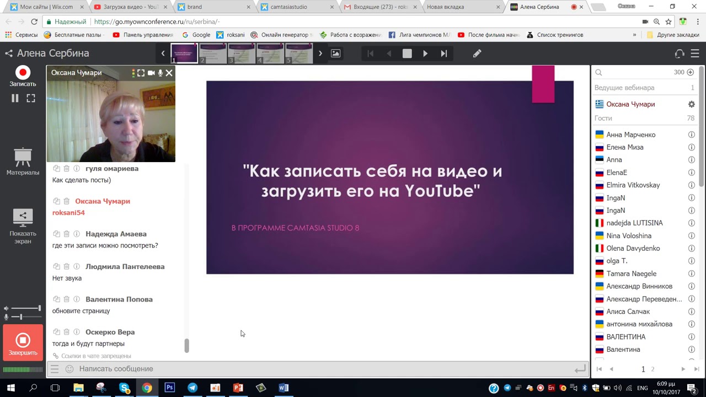The width and height of the screenshot is (706, 397).
Task: Select guest Nina Voloshina
Action: 629,235
